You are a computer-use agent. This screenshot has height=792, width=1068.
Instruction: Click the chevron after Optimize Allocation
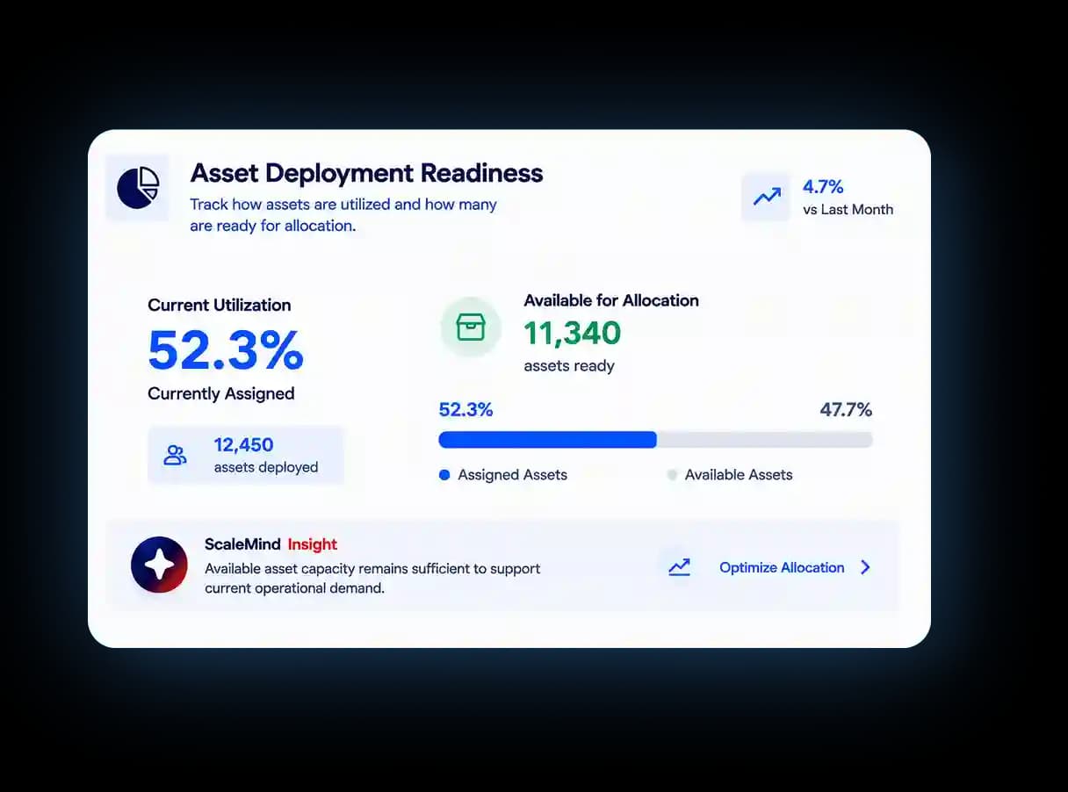pos(865,567)
